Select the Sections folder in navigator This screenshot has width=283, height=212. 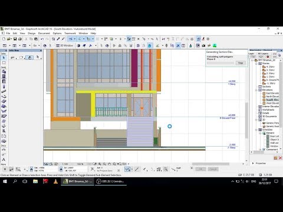pyautogui.click(x=265, y=87)
